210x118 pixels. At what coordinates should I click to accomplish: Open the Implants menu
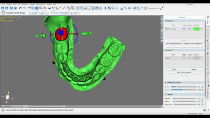[x=32, y=5]
